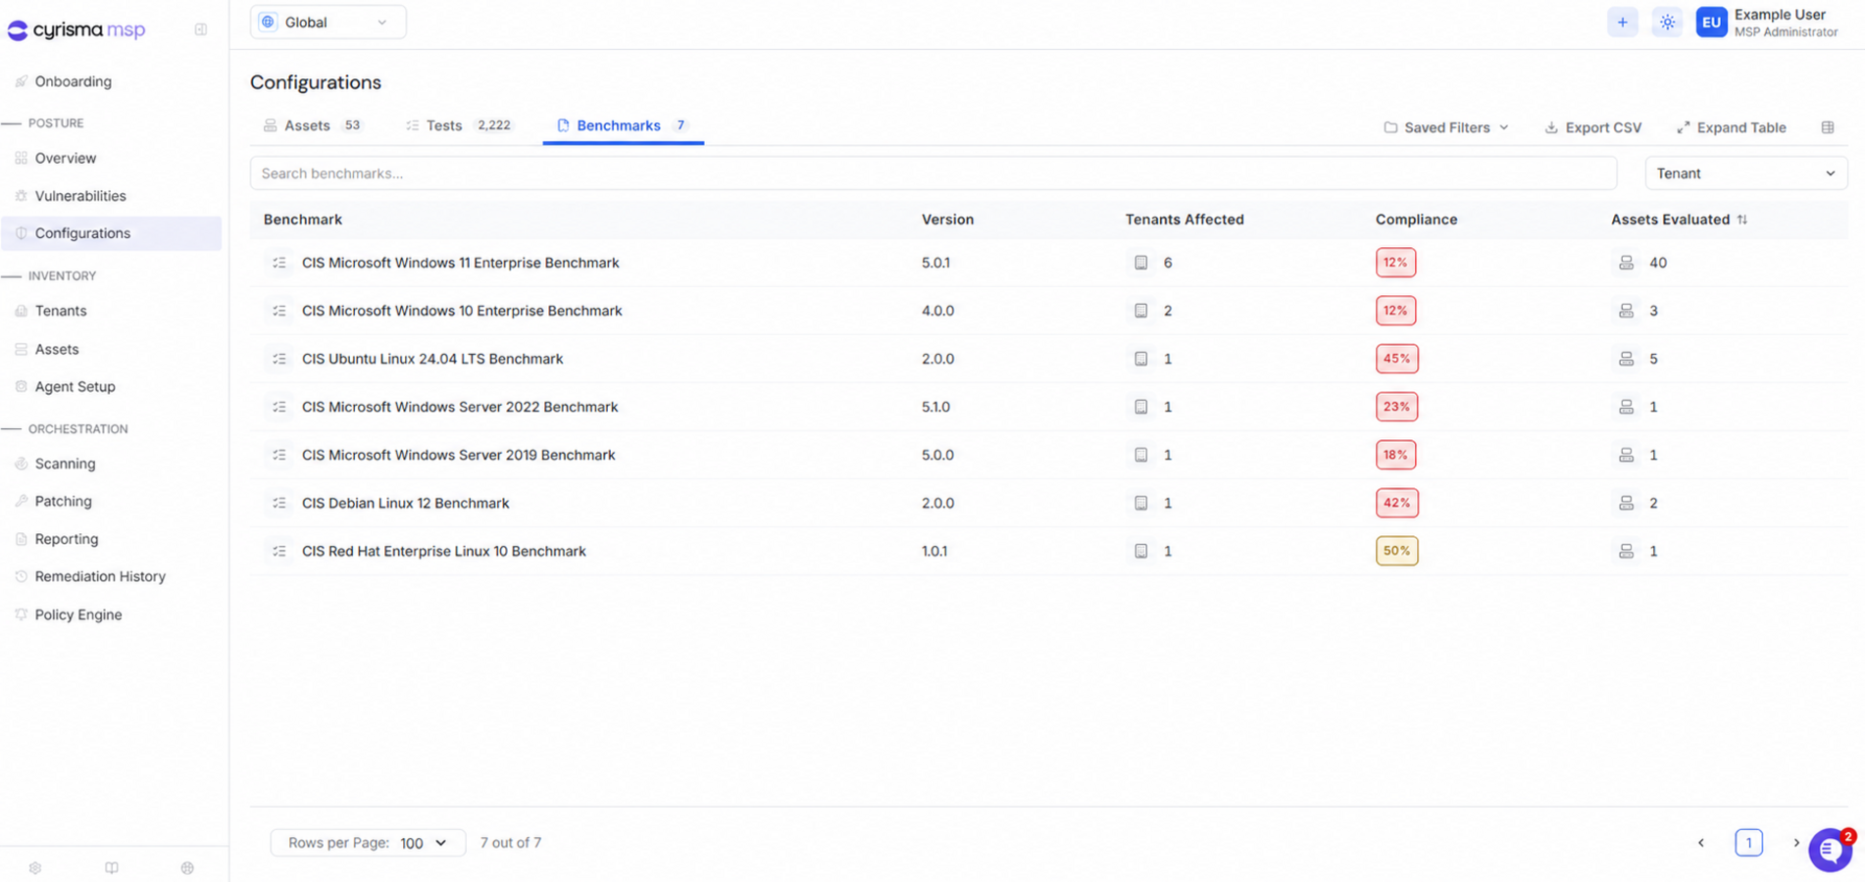The width and height of the screenshot is (1865, 882).
Task: Click list icon for Ubuntu Linux 24.04 Benchmark
Action: click(x=279, y=359)
